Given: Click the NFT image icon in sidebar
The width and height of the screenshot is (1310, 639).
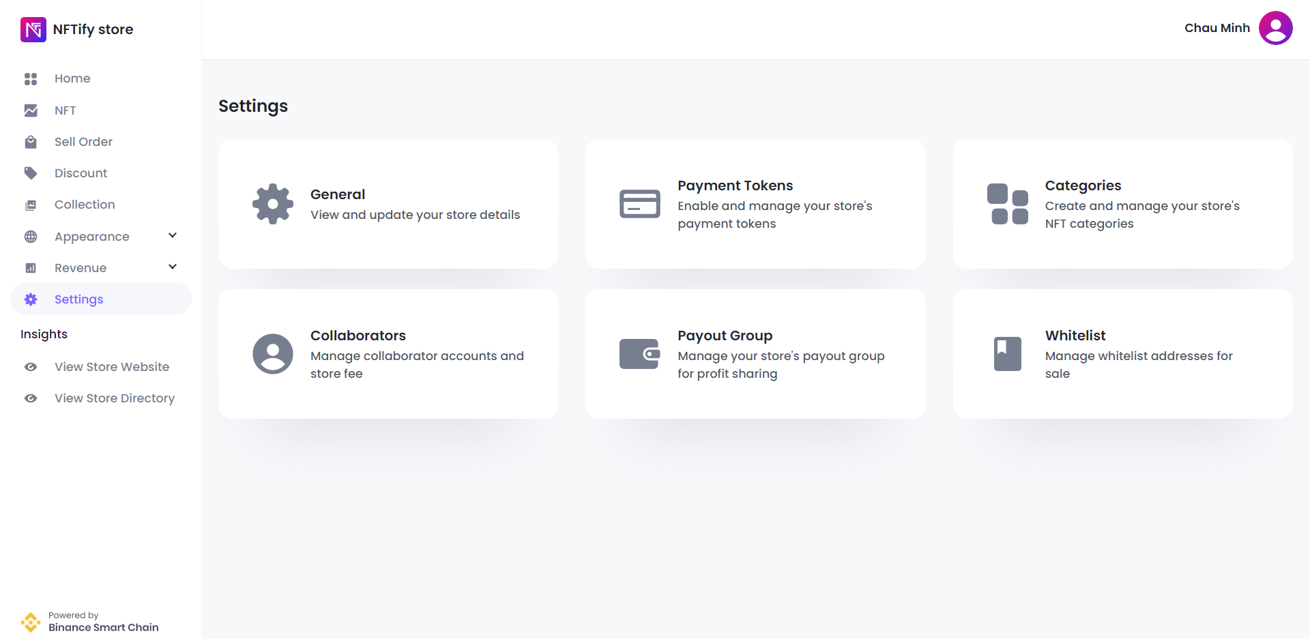Looking at the screenshot, I should point(31,110).
